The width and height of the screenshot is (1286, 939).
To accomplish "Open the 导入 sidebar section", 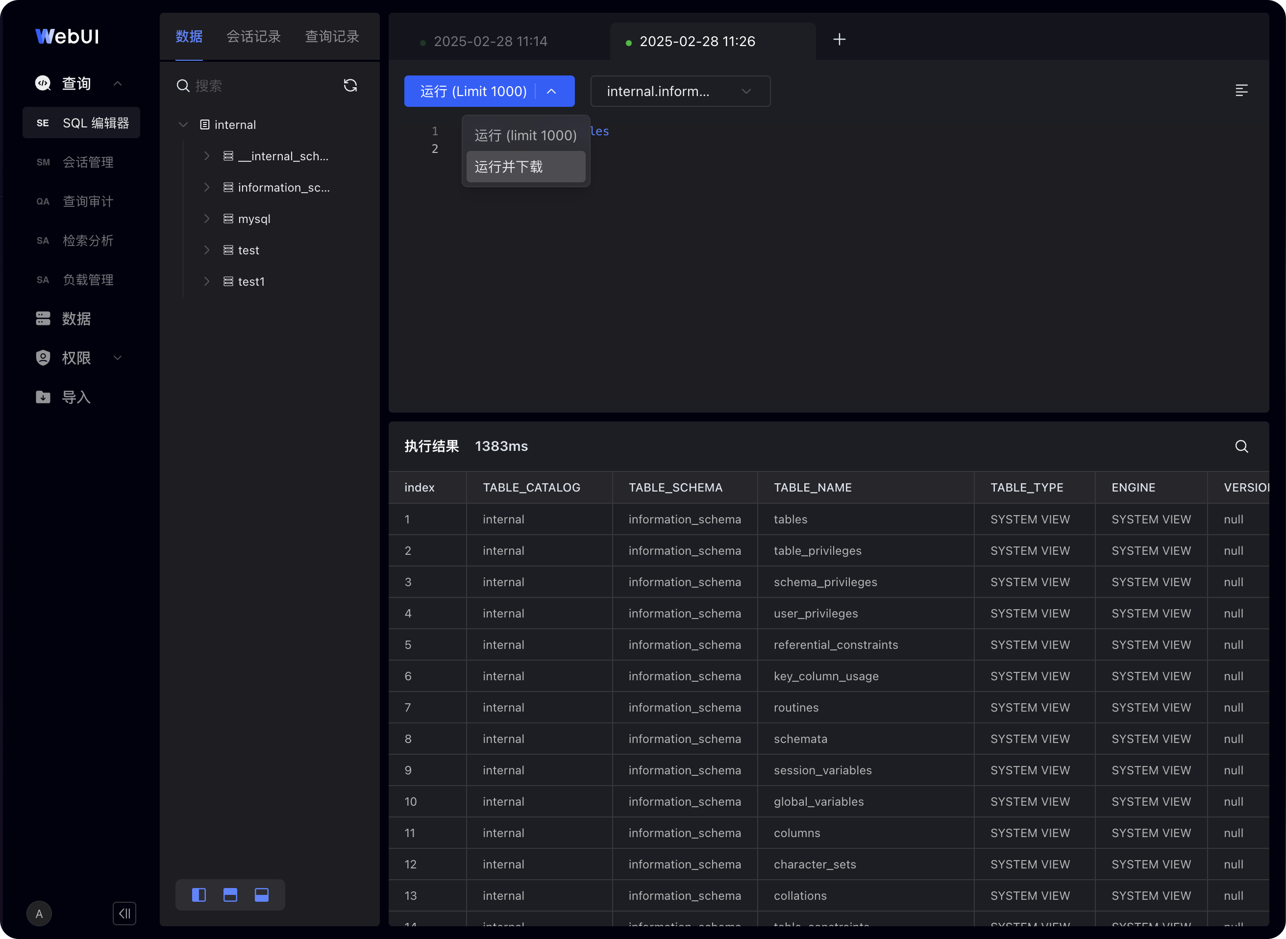I will point(76,397).
